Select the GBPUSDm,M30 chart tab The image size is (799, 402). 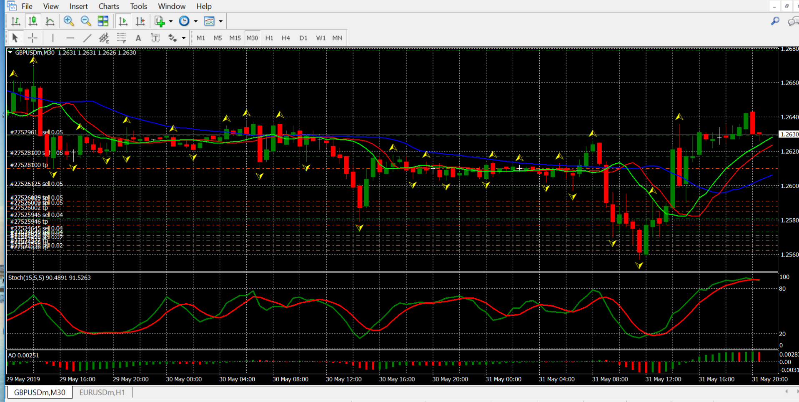point(40,392)
